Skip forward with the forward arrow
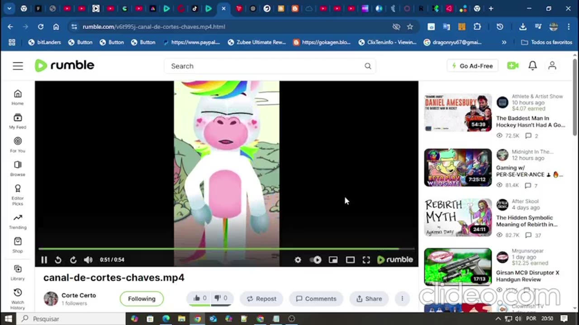This screenshot has height=325, width=579. [x=73, y=260]
